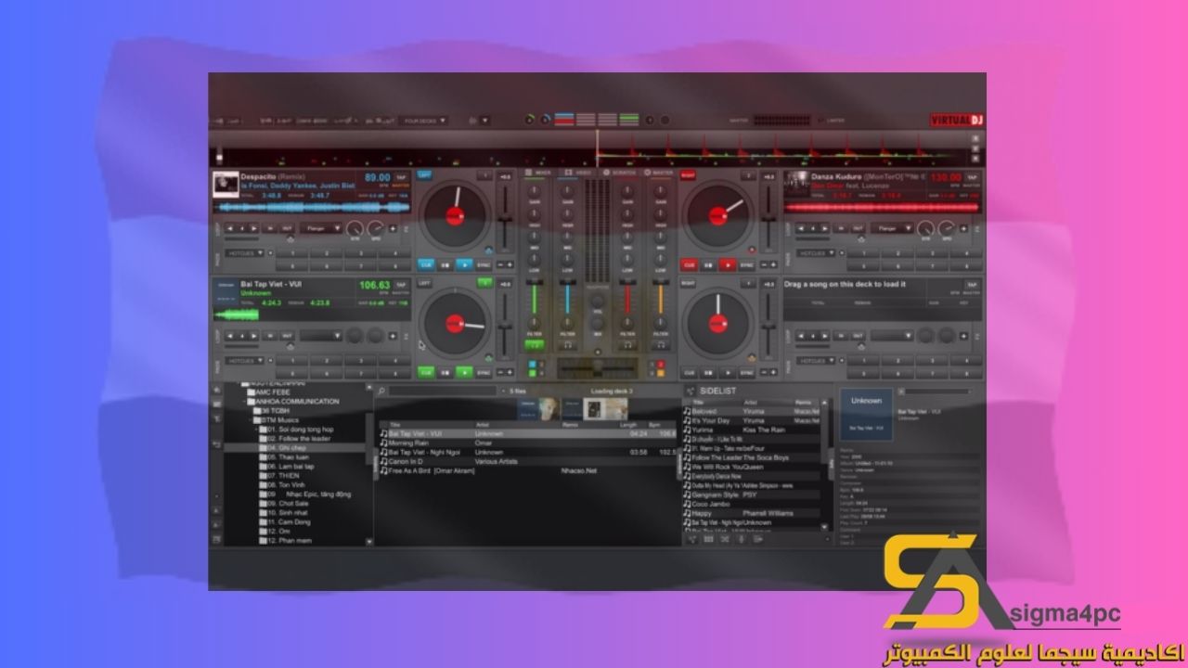The height and width of the screenshot is (668, 1188).
Task: Toggle the green headphone cue button
Action: point(535,345)
